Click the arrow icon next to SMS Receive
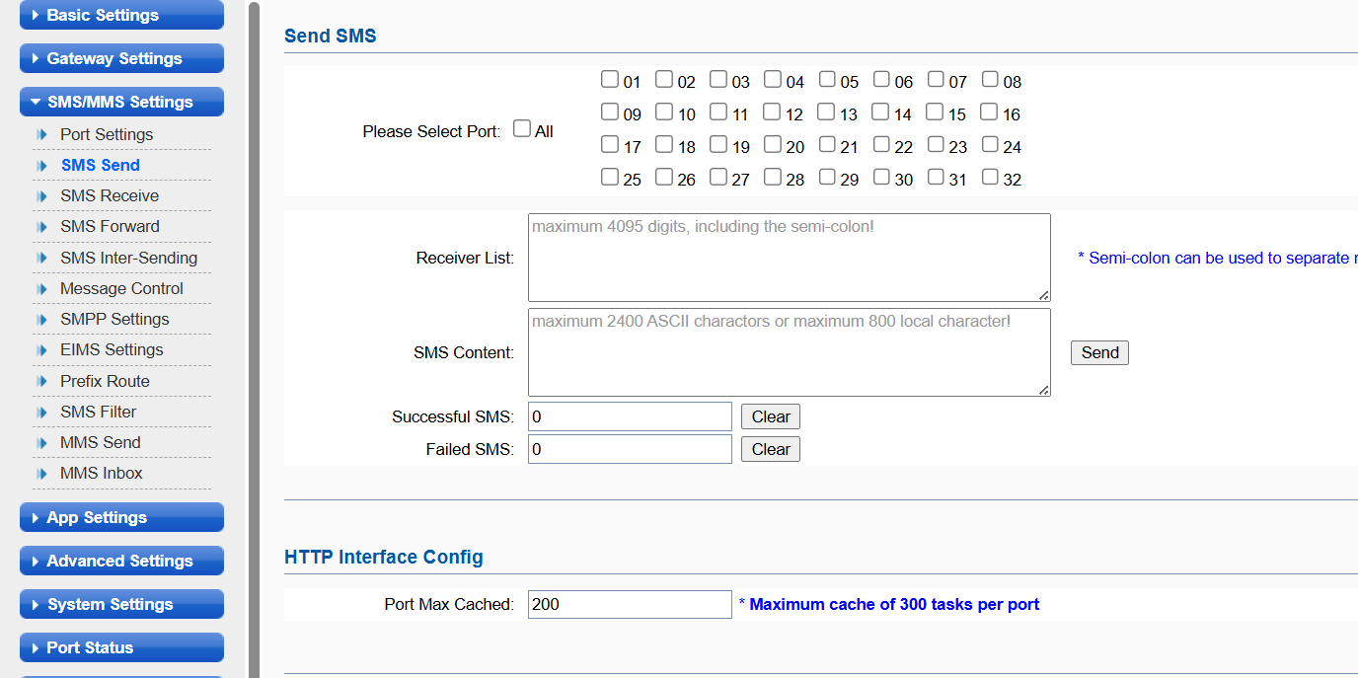This screenshot has width=1358, height=678. [41, 196]
